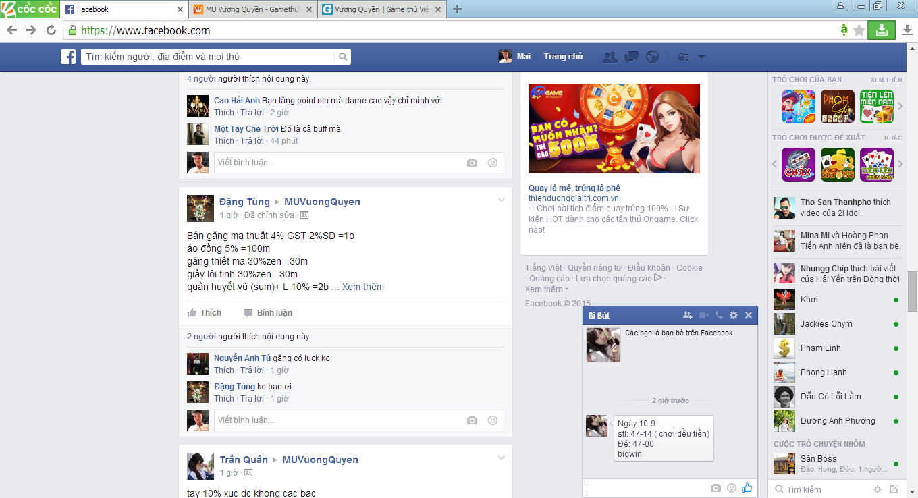Bookmark page with star icon
This screenshot has height=498, width=918.
[859, 30]
